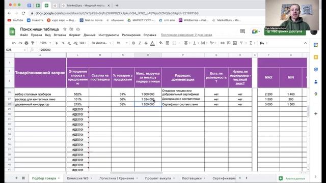Create a filter

tap(241, 43)
